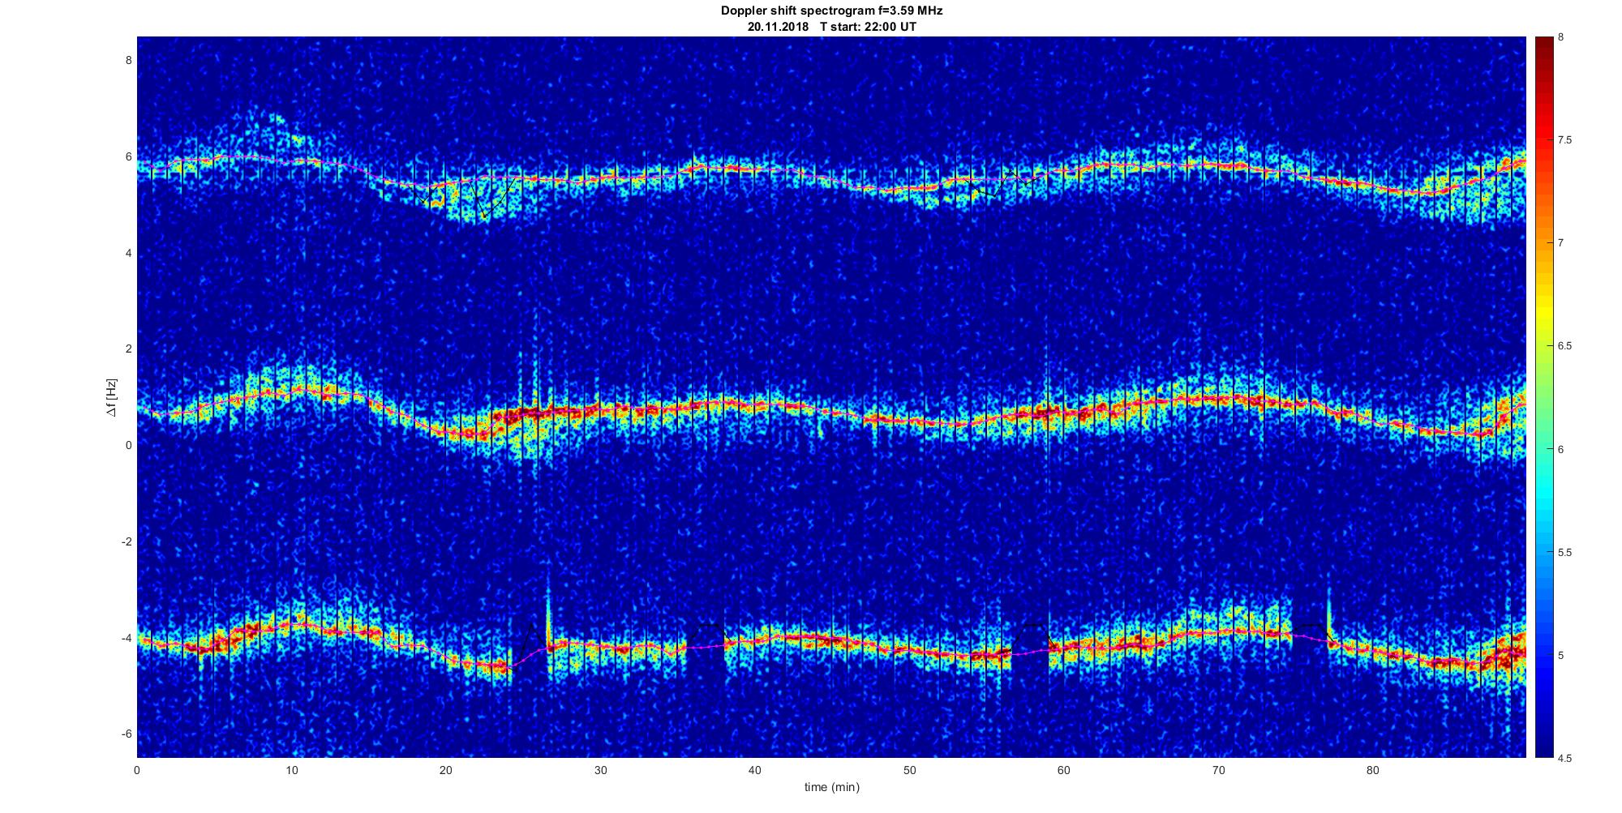Click the y-axis tick label '-2'

(x=126, y=541)
